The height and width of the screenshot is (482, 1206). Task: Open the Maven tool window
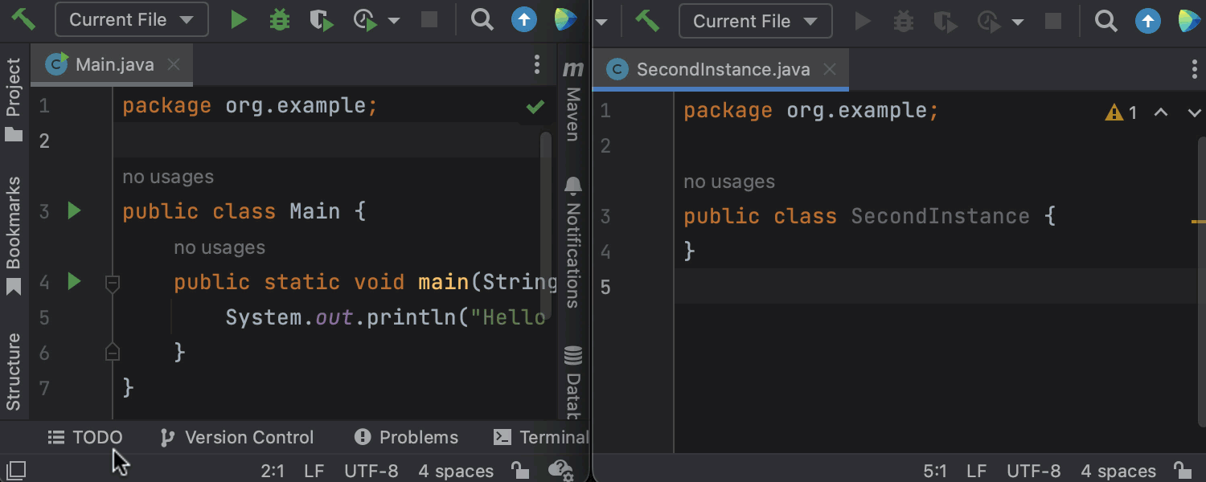click(x=572, y=103)
